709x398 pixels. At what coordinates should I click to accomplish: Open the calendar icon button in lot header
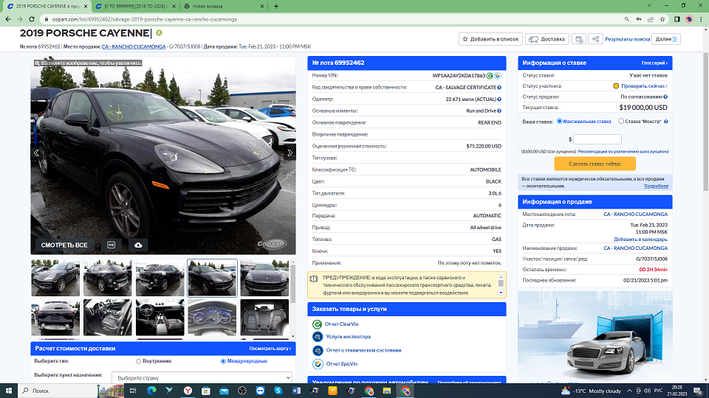(579, 39)
